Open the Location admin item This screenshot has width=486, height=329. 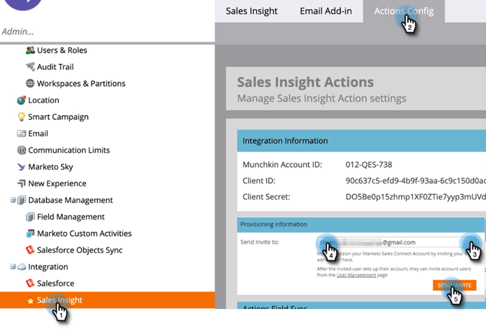pos(43,100)
